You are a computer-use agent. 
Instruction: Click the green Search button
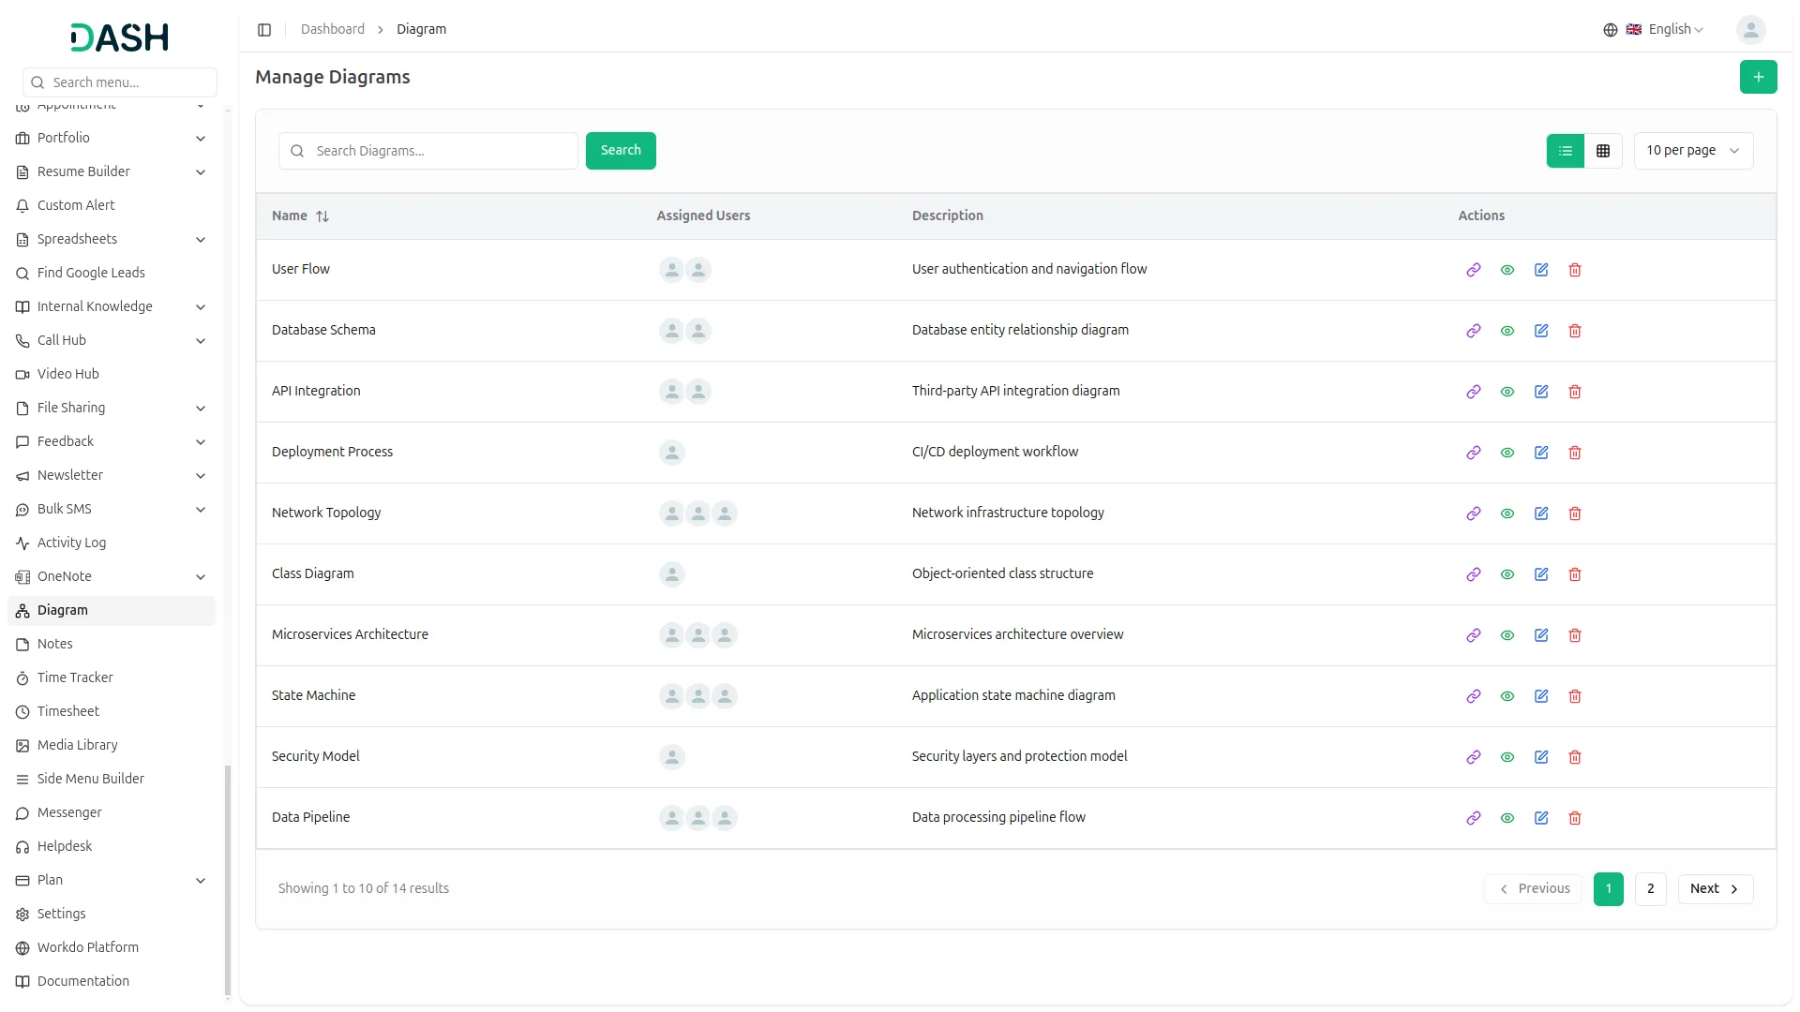pos(620,151)
